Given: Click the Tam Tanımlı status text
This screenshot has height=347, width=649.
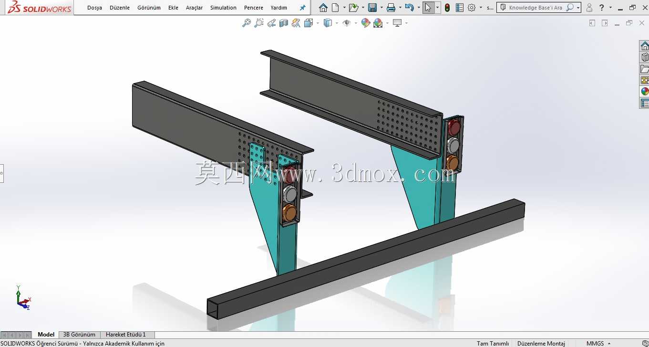Looking at the screenshot, I should [493, 343].
